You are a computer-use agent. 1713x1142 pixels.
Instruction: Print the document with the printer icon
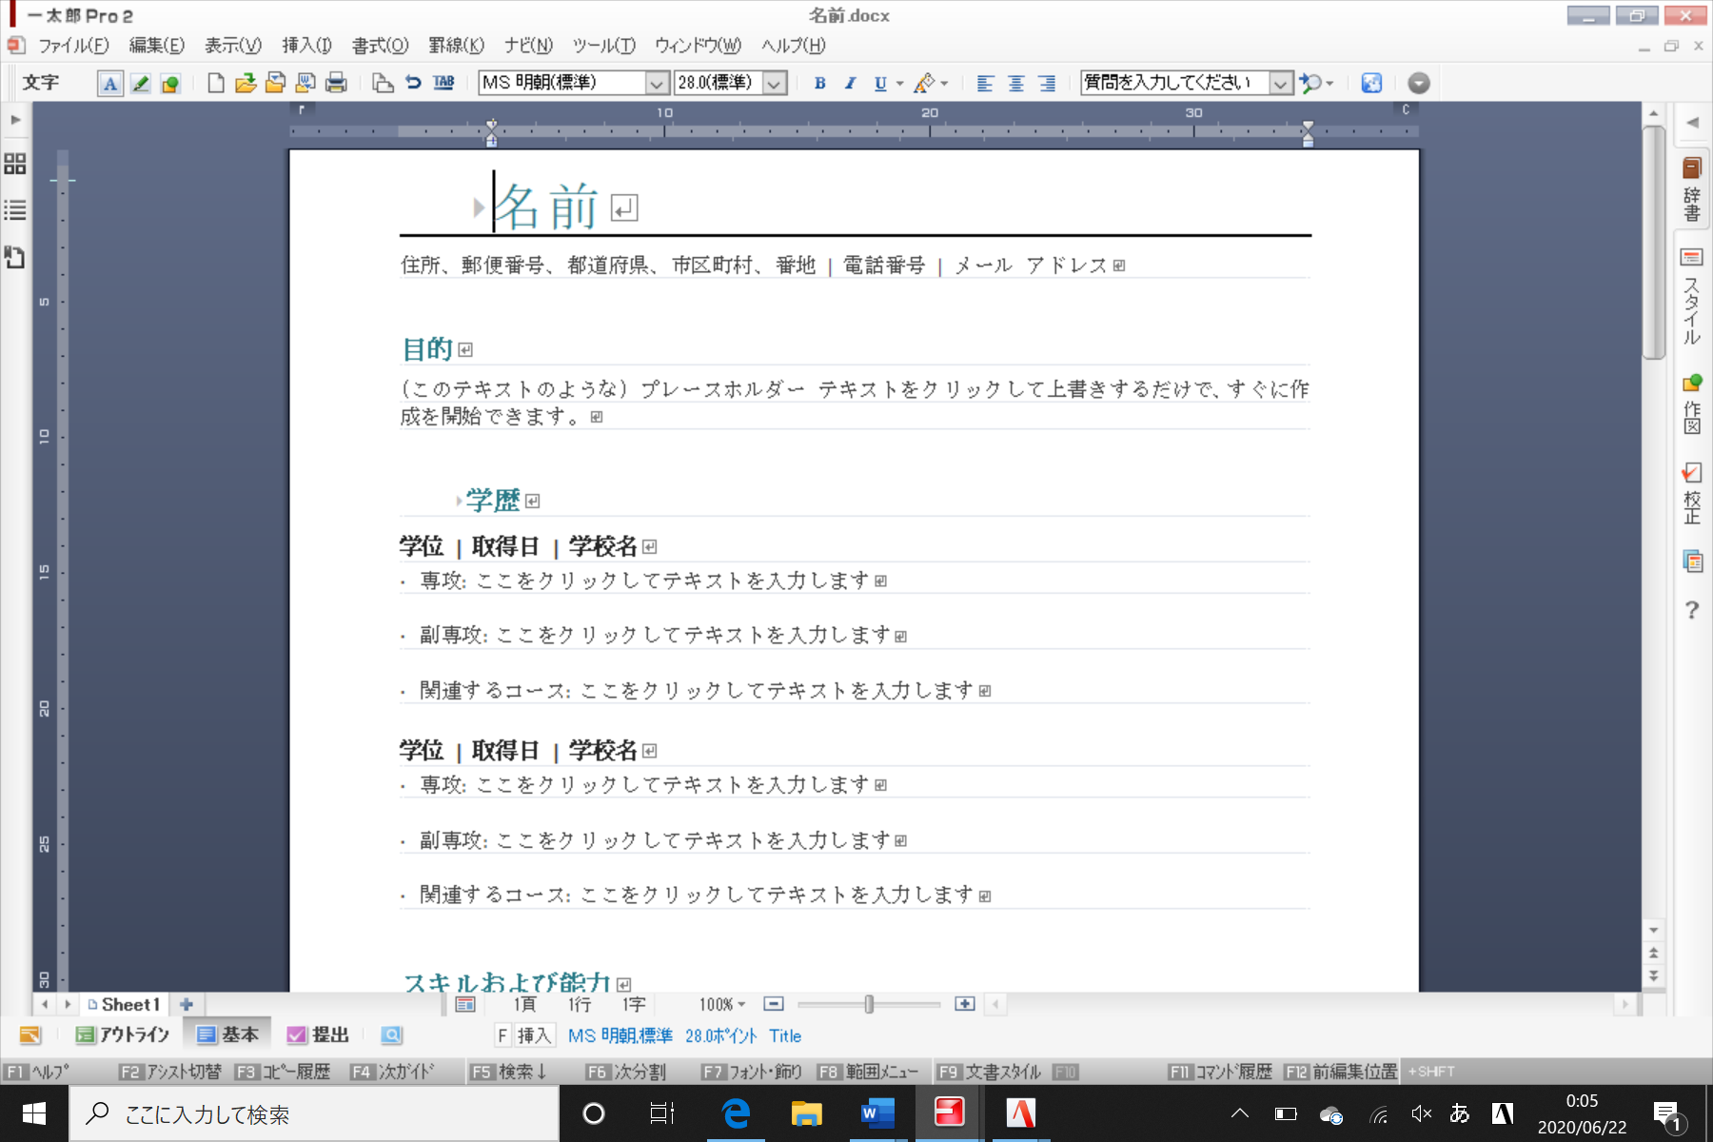click(336, 83)
